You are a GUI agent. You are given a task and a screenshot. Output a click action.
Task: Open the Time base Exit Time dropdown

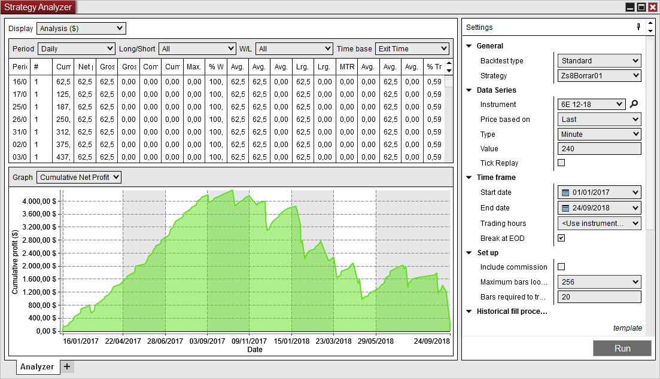pos(412,49)
